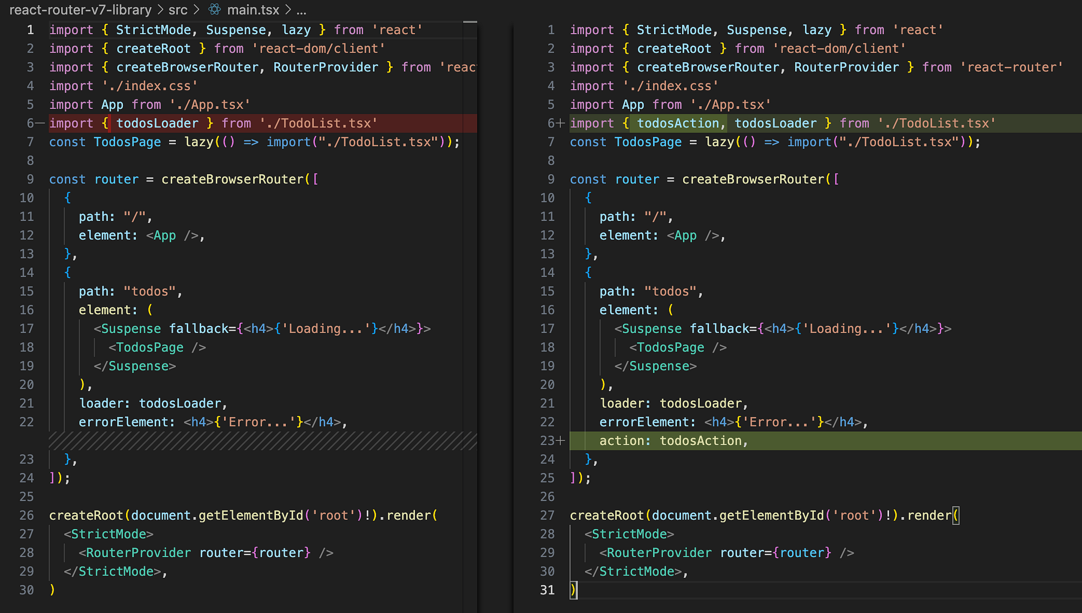Click the hatched placeholder area in left pane

click(263, 441)
